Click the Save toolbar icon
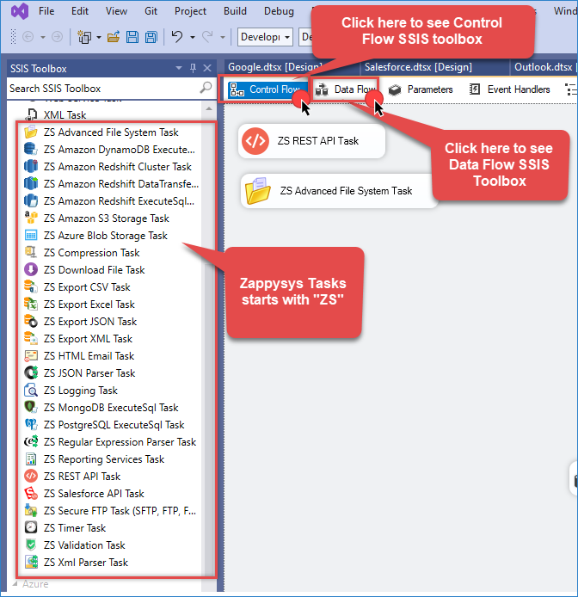This screenshot has height=597, width=578. click(132, 37)
